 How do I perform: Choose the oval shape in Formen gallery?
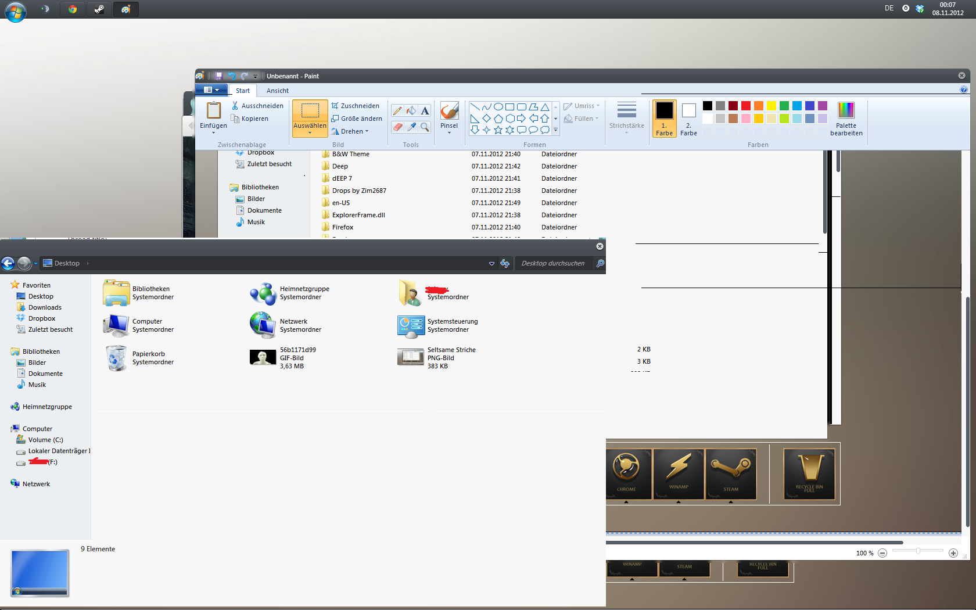[498, 107]
